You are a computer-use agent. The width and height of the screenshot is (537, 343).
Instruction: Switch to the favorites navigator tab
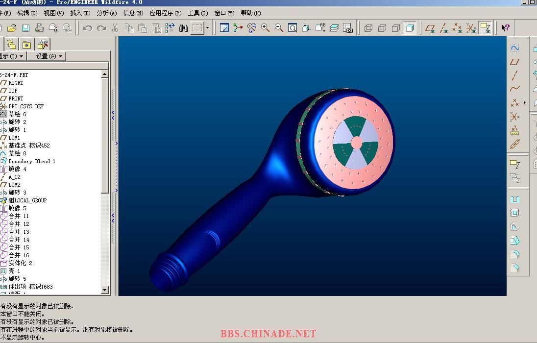click(26, 45)
